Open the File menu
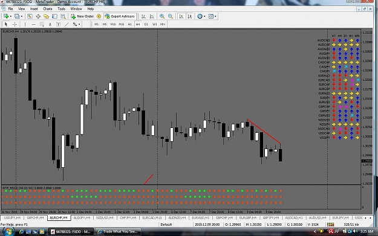Viewport: 378px width, 236px height. point(10,9)
